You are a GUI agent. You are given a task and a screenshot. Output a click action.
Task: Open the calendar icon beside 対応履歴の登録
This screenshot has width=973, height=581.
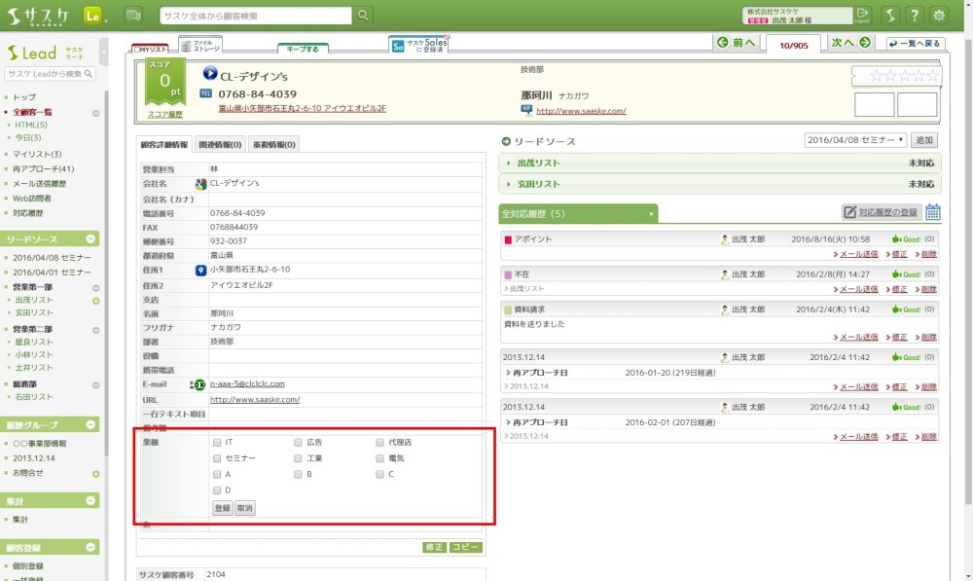click(932, 212)
